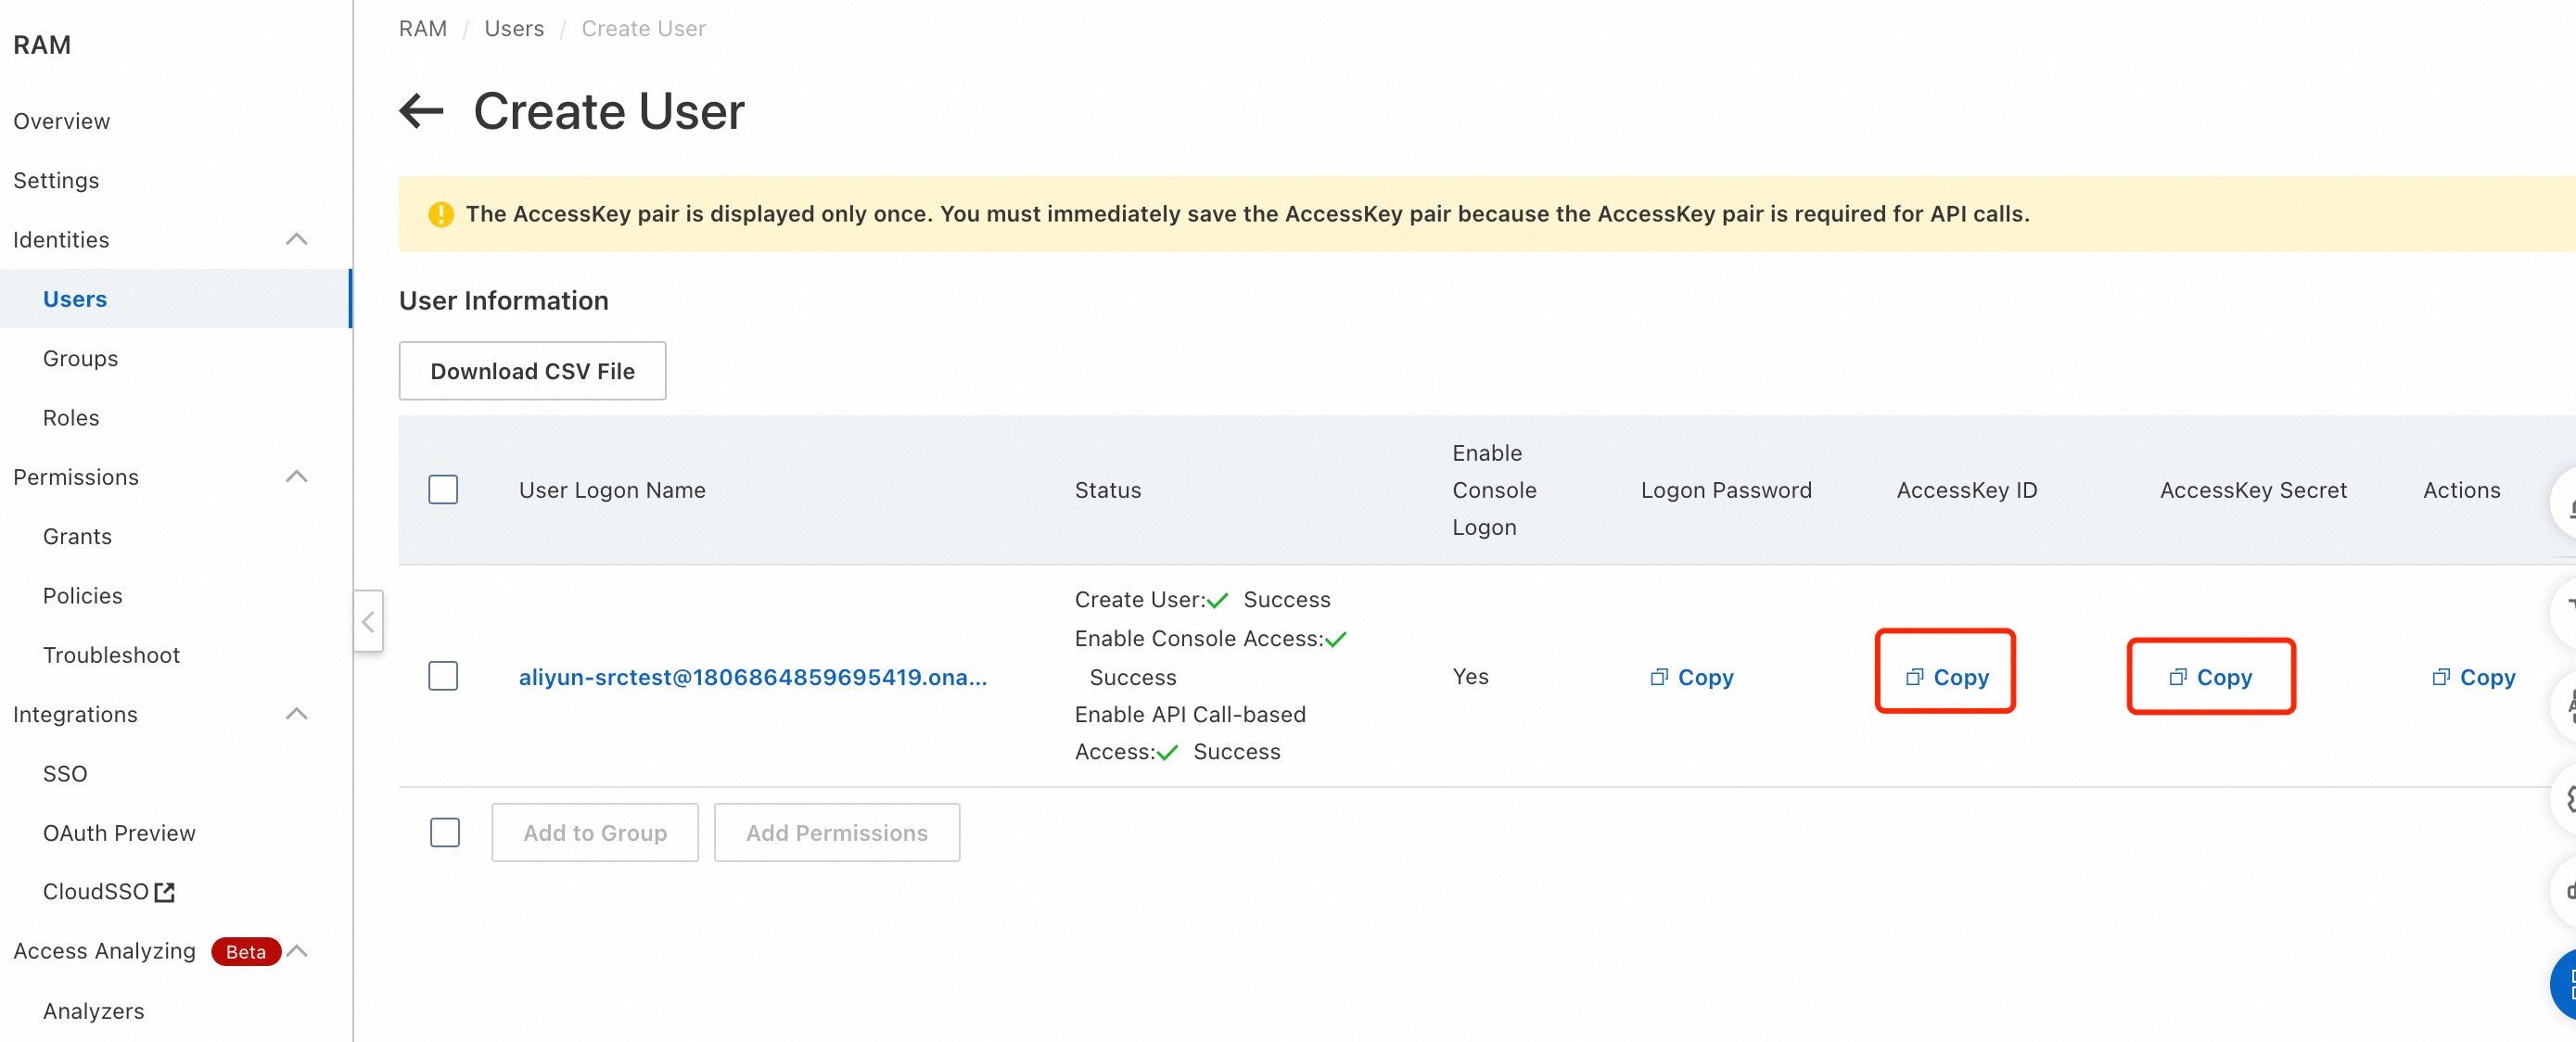Tick the select-all checkbox in table header
The width and height of the screenshot is (2576, 1042).
(x=443, y=490)
